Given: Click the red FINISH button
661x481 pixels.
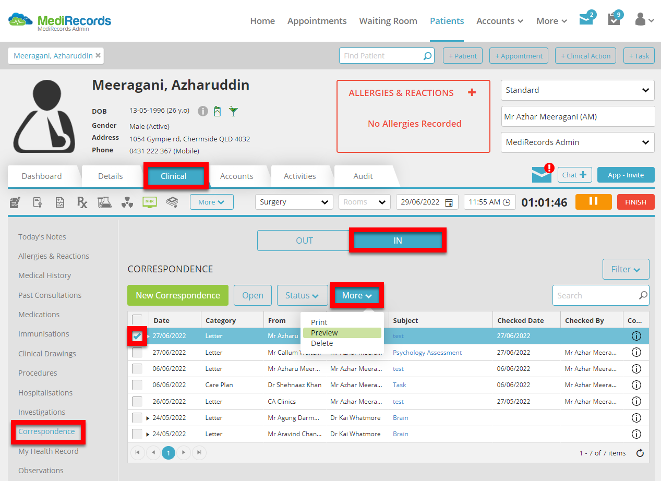Looking at the screenshot, I should point(635,202).
